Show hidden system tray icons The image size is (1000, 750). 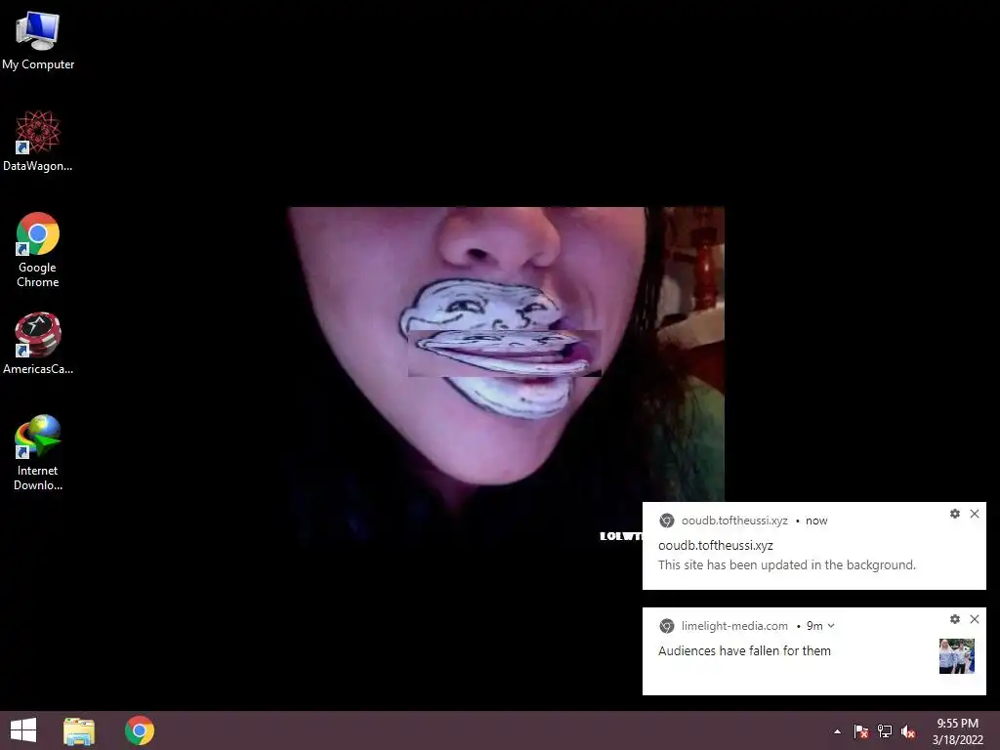pyautogui.click(x=837, y=731)
